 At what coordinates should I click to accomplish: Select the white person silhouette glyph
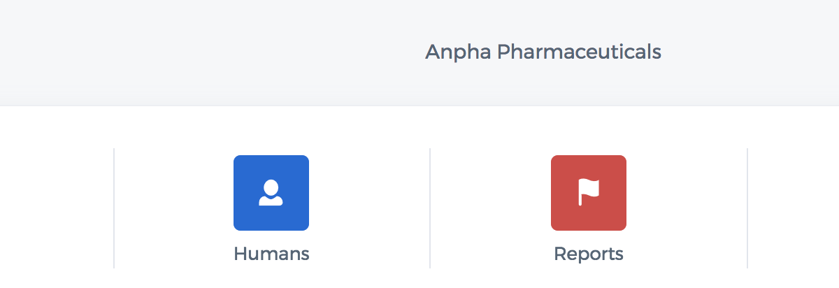point(271,193)
